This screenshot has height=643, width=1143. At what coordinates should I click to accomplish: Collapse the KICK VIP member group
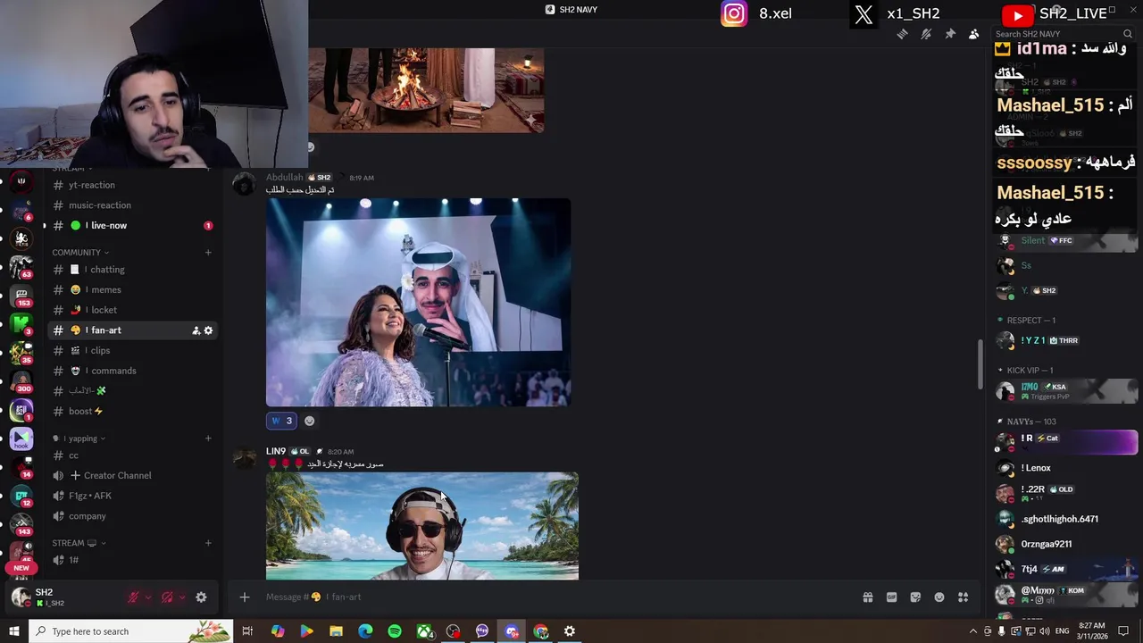1025,371
